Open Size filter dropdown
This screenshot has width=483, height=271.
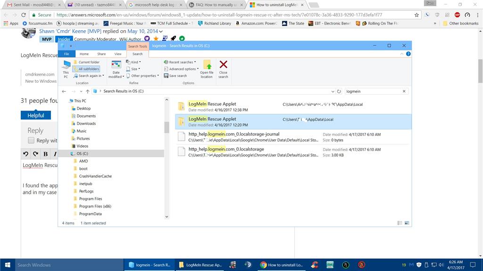pyautogui.click(x=133, y=69)
